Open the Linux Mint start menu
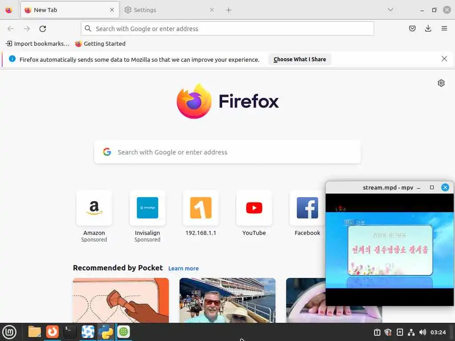455x341 pixels. pos(9,332)
